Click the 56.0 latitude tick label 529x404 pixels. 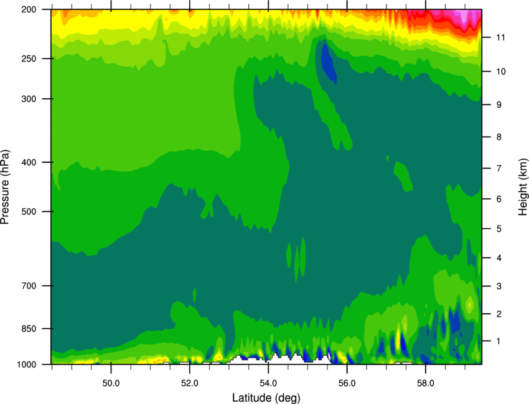[x=347, y=383]
